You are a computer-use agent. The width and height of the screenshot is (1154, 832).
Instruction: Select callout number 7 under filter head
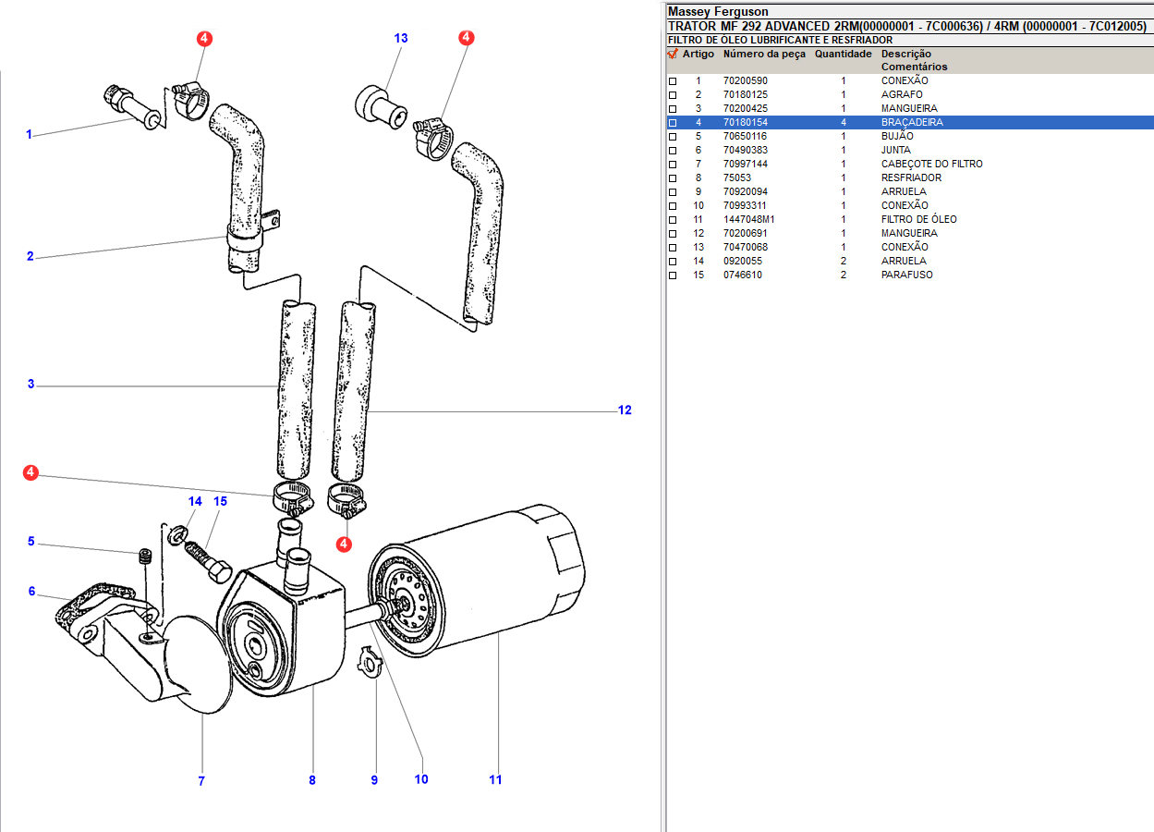[201, 781]
